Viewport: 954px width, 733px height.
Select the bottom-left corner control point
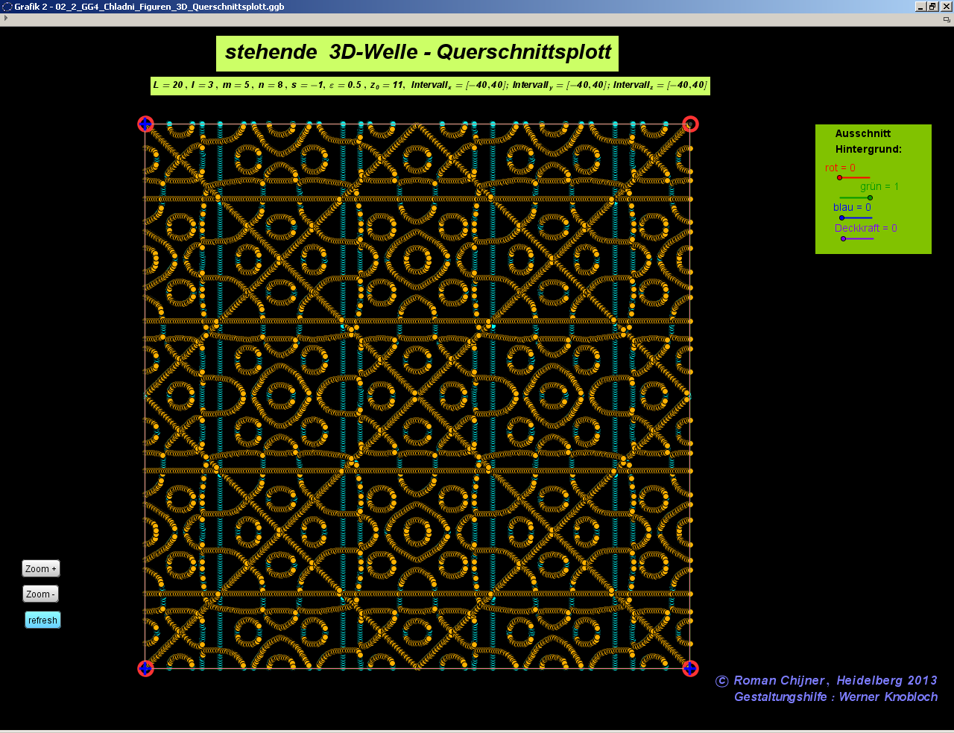146,669
